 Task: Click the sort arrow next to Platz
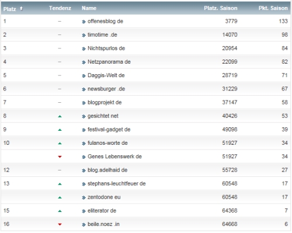pyautogui.click(x=21, y=9)
